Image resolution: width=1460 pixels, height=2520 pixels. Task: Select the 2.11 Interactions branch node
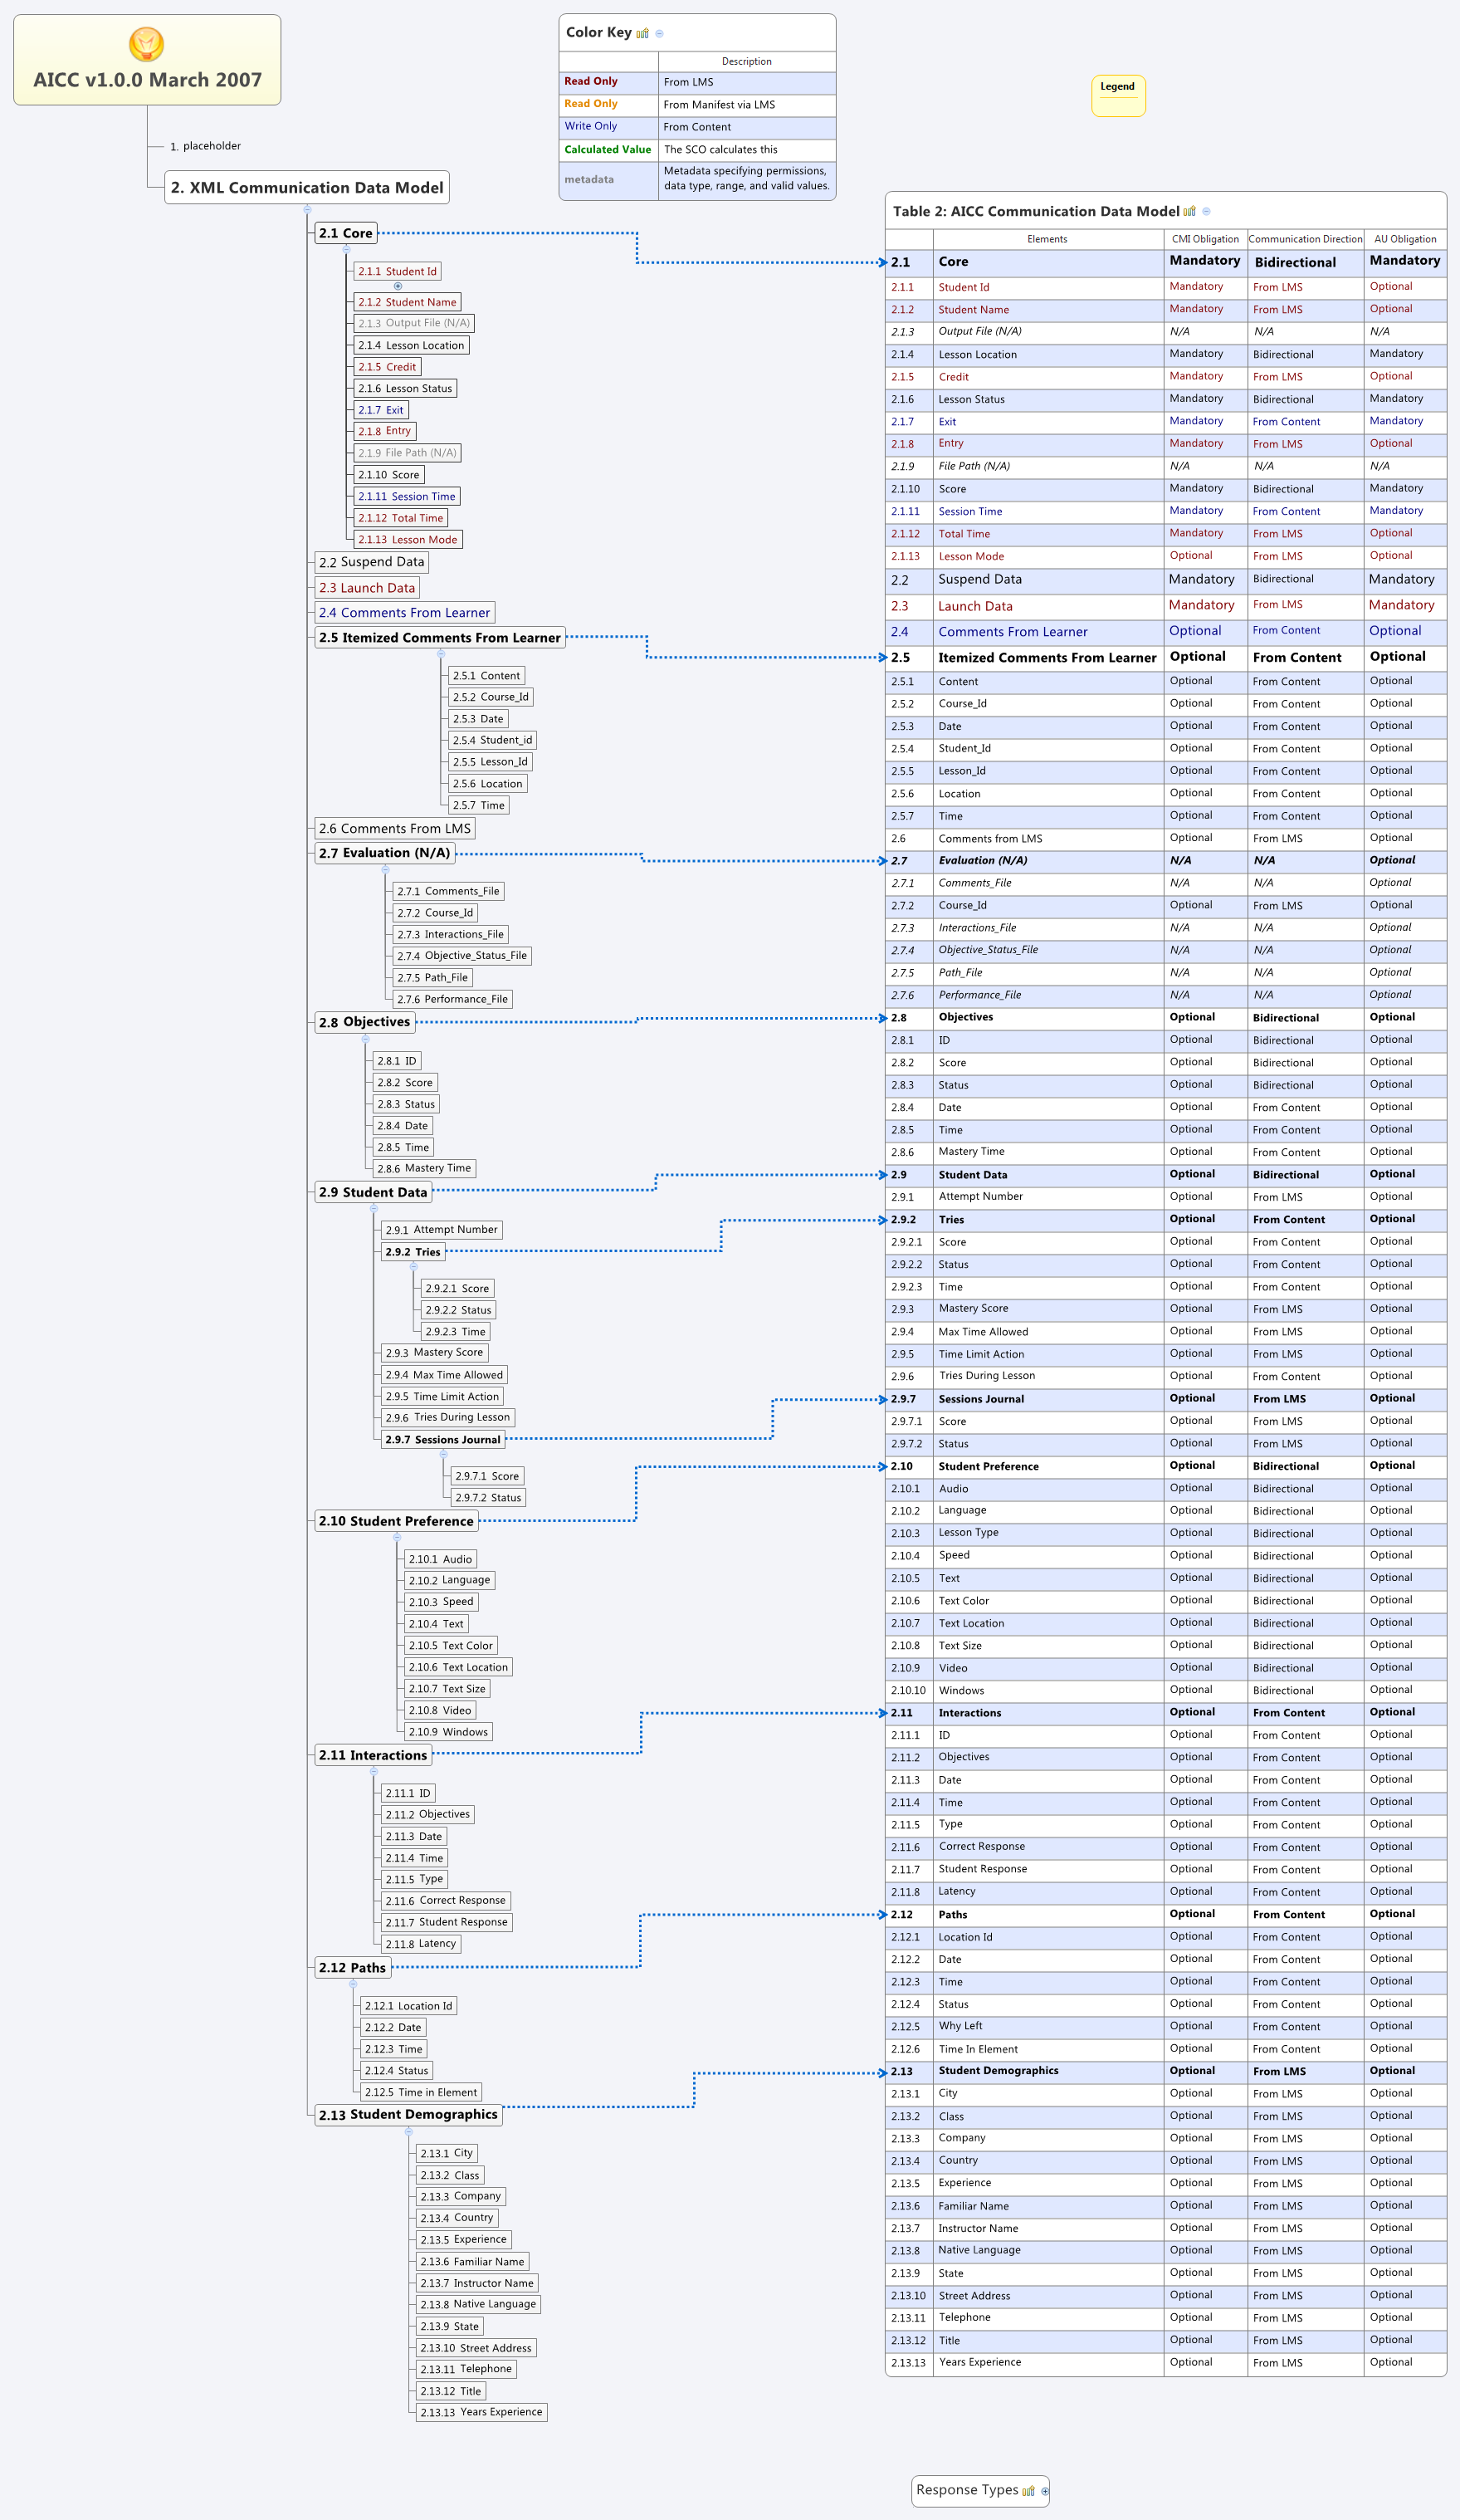(374, 1755)
